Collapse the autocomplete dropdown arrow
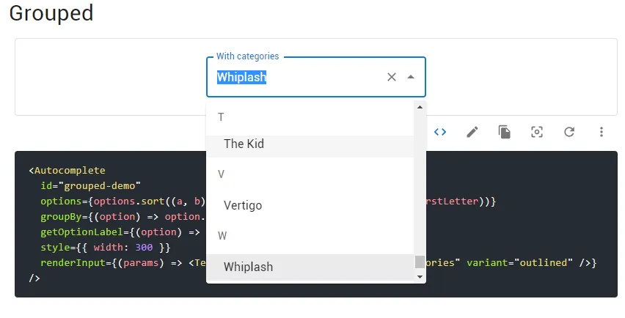This screenshot has height=318, width=625. click(411, 77)
